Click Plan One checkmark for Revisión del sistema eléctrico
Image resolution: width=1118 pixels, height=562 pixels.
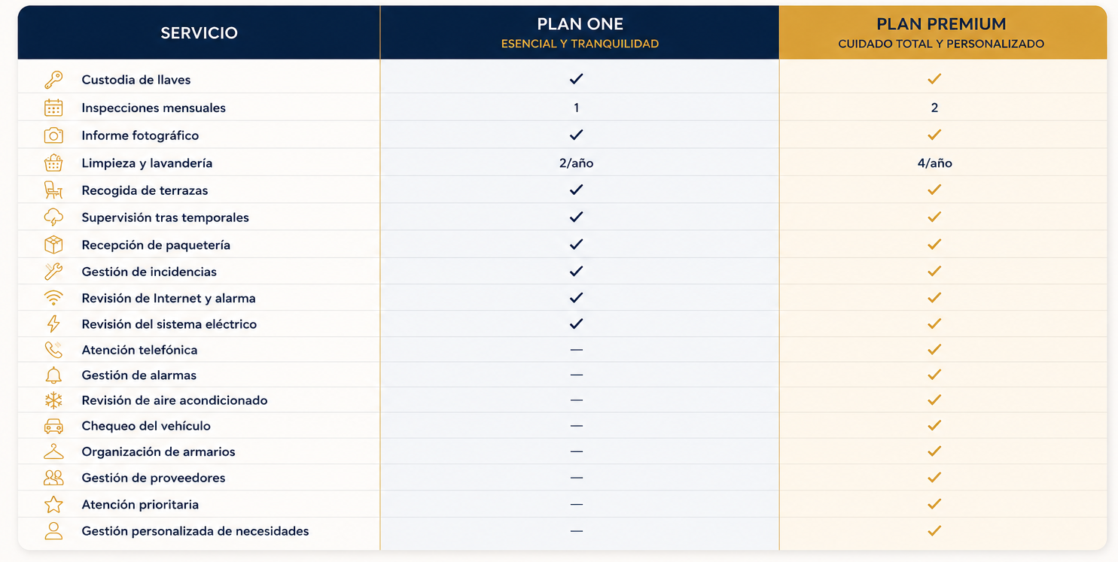(x=577, y=324)
